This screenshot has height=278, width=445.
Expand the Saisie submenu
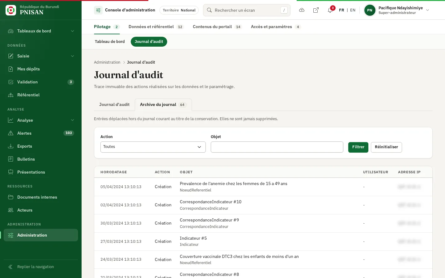(x=41, y=56)
